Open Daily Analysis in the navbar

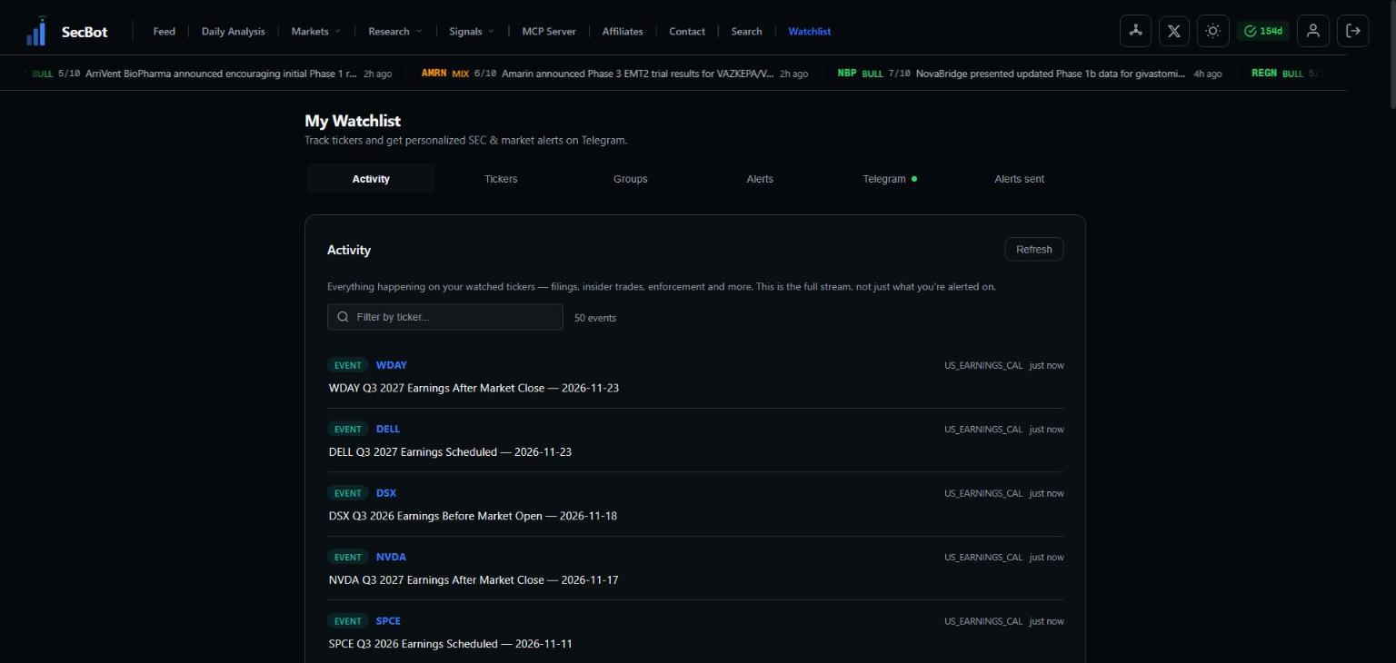point(234,31)
